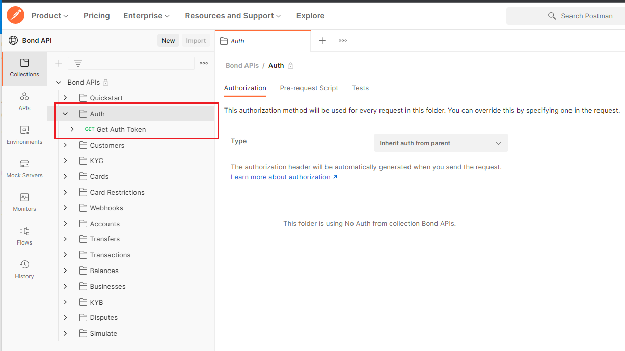
Task: Click the KYC folder icon
Action: click(x=83, y=160)
